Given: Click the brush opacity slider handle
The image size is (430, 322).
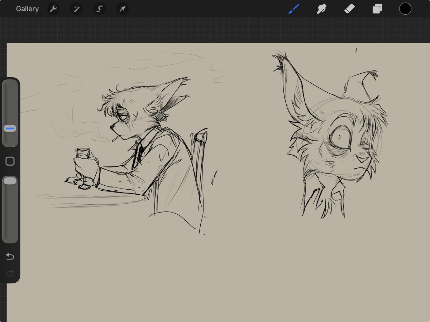Looking at the screenshot, I should pos(10,181).
